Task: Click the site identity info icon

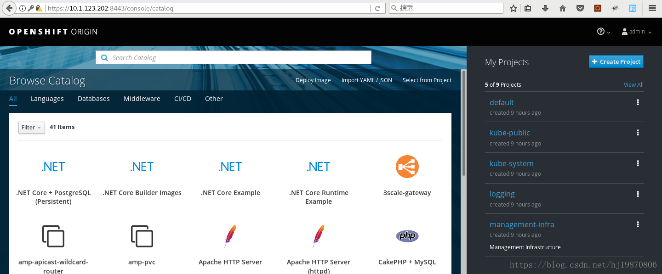Action: tap(23, 8)
